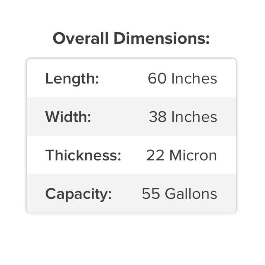Viewport: 265px width, 265px height.
Task: Click the "Gallons" unit text
Action: (191, 194)
